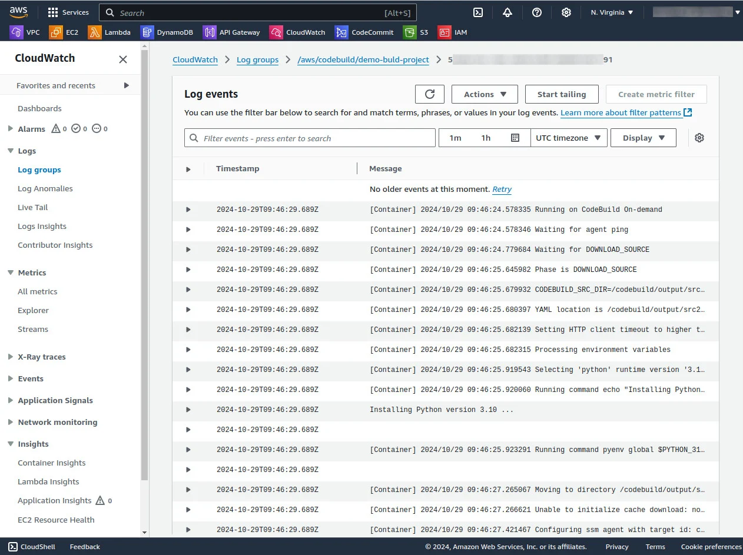This screenshot has height=555, width=743.
Task: Collapse the Metrics section
Action: tap(11, 272)
